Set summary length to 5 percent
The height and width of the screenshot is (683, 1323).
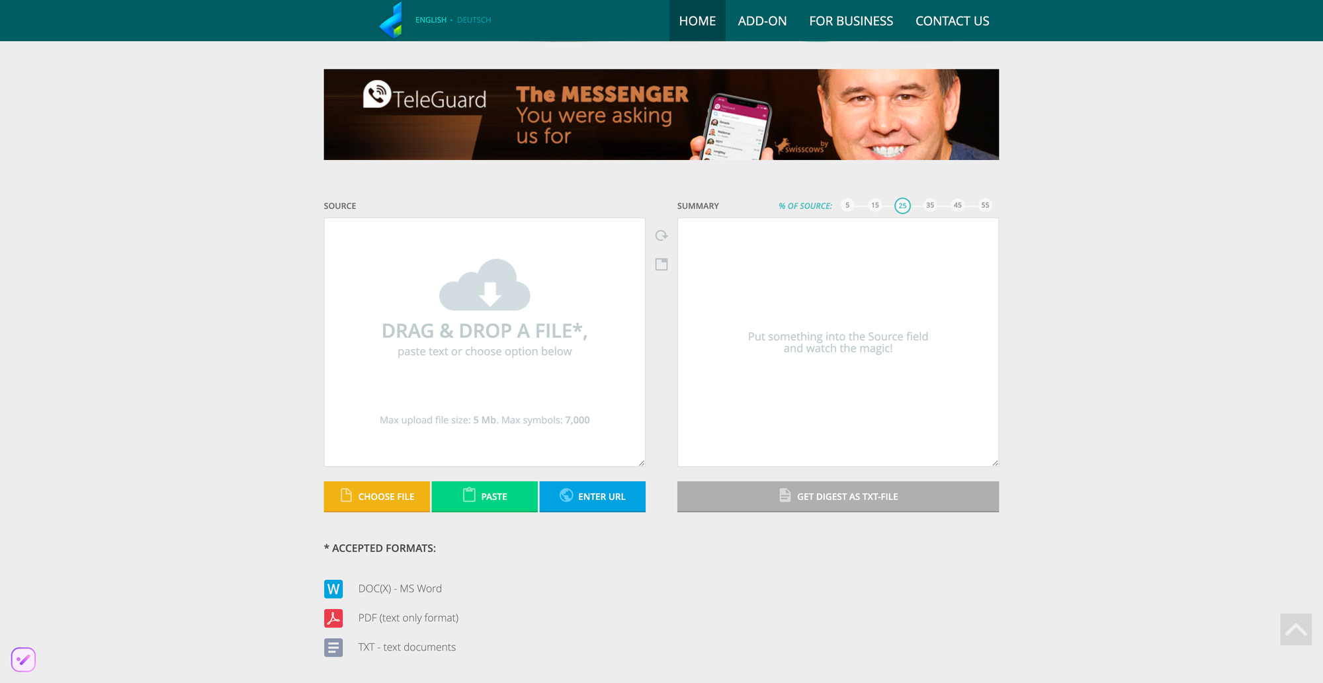847,205
